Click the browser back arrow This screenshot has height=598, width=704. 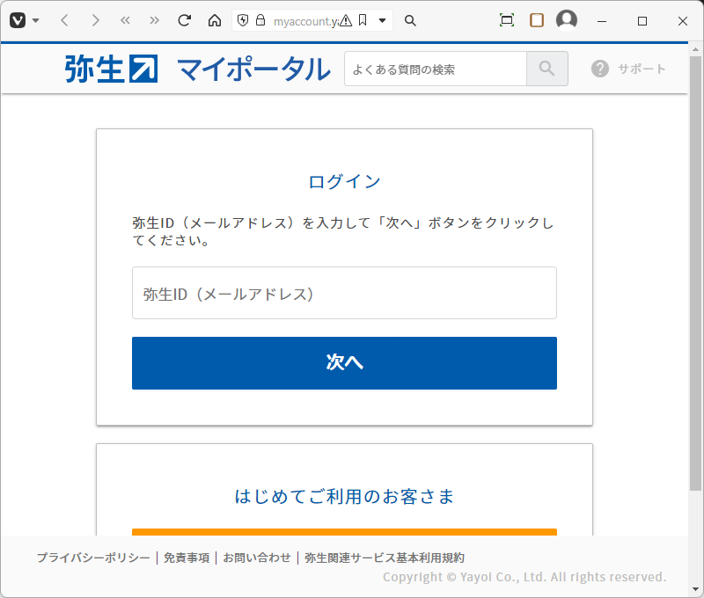point(64,20)
